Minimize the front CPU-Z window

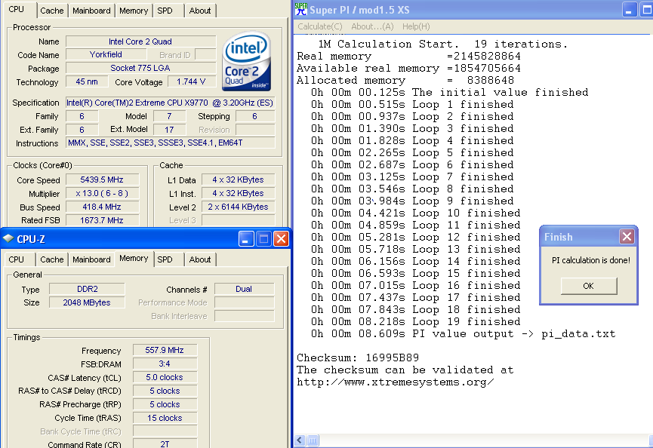click(x=246, y=239)
